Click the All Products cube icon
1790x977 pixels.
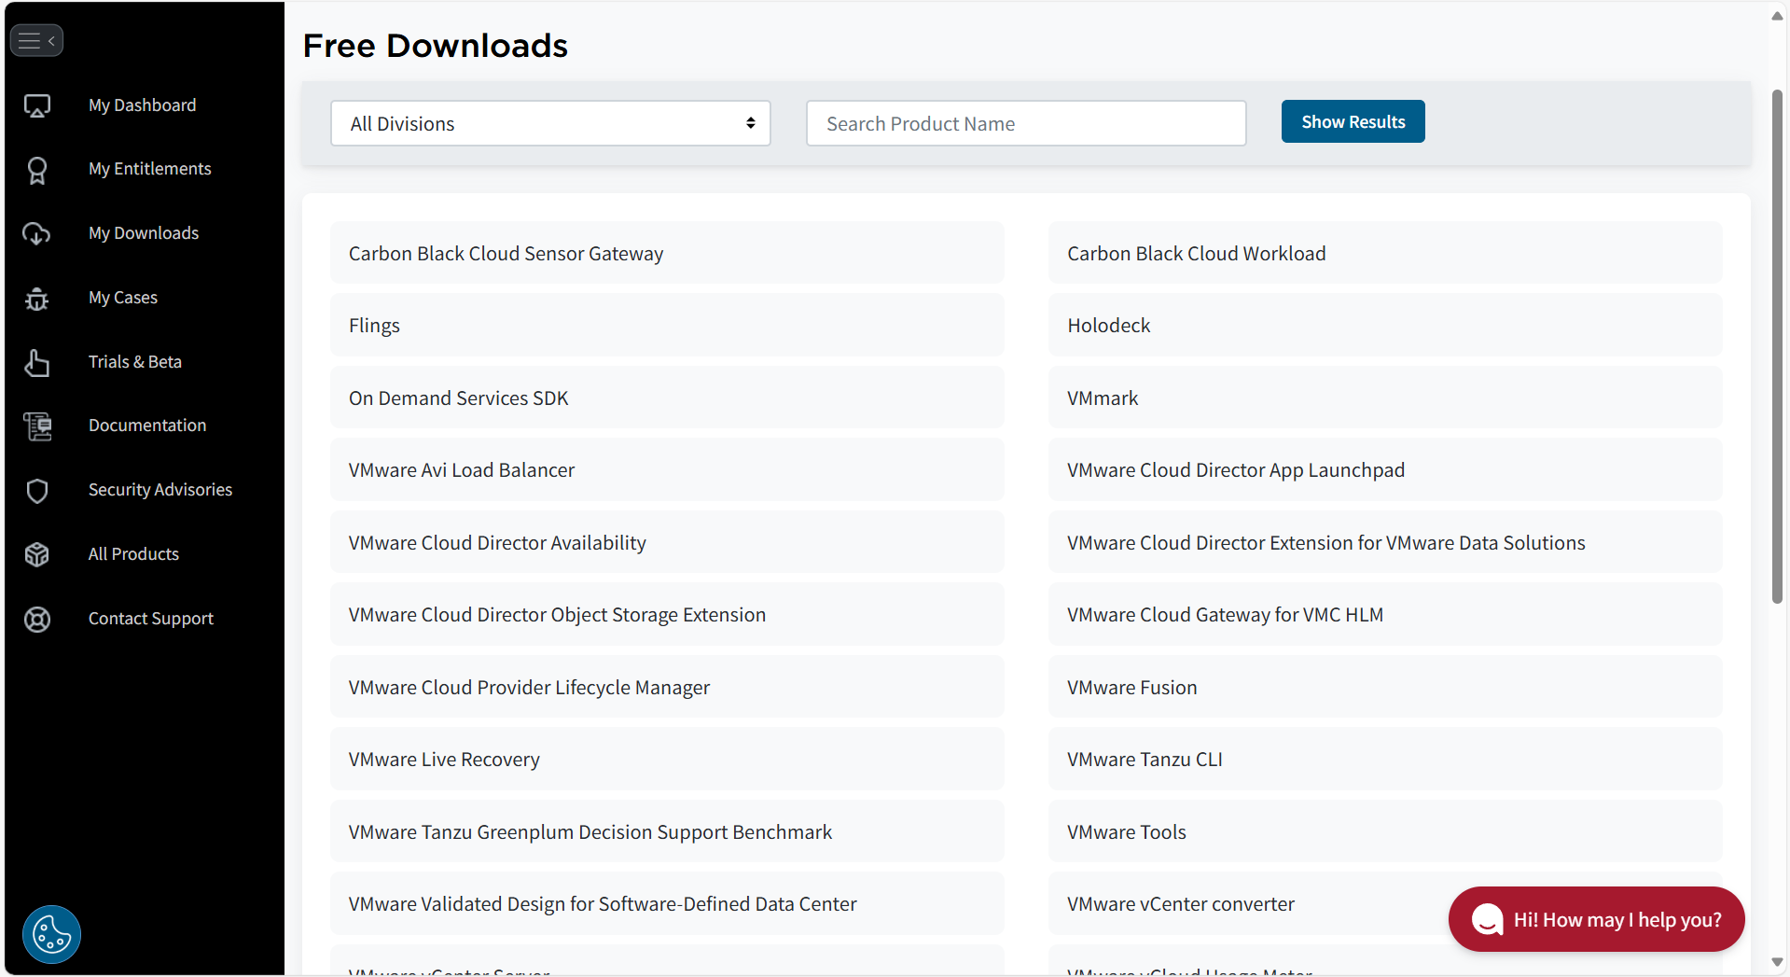pos(37,554)
